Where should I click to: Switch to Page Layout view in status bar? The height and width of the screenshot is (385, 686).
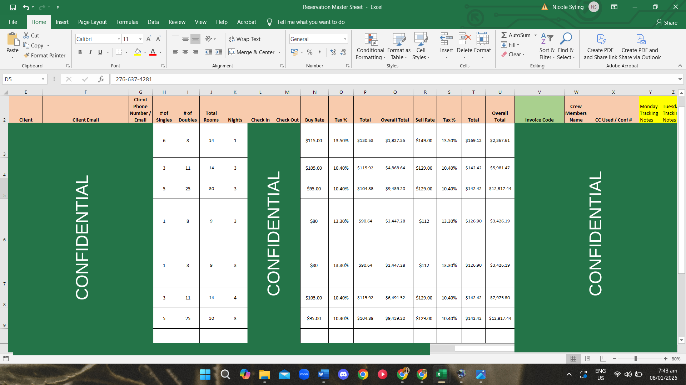588,359
